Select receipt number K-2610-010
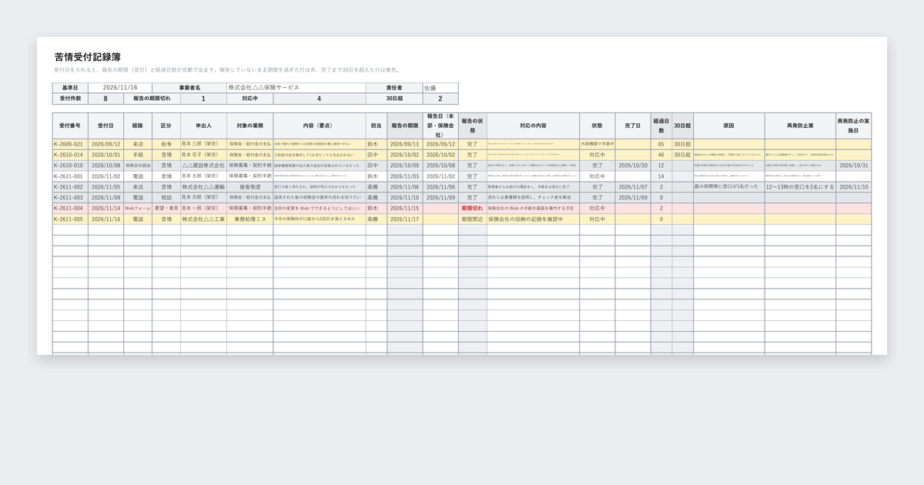924x485 pixels. point(70,166)
